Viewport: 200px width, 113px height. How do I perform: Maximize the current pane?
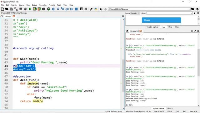pyautogui.click(x=81, y=9)
